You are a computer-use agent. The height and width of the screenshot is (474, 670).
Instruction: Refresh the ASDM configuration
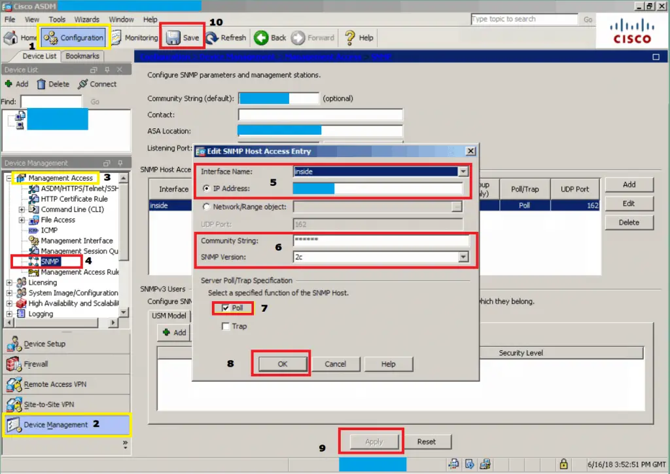click(x=226, y=37)
